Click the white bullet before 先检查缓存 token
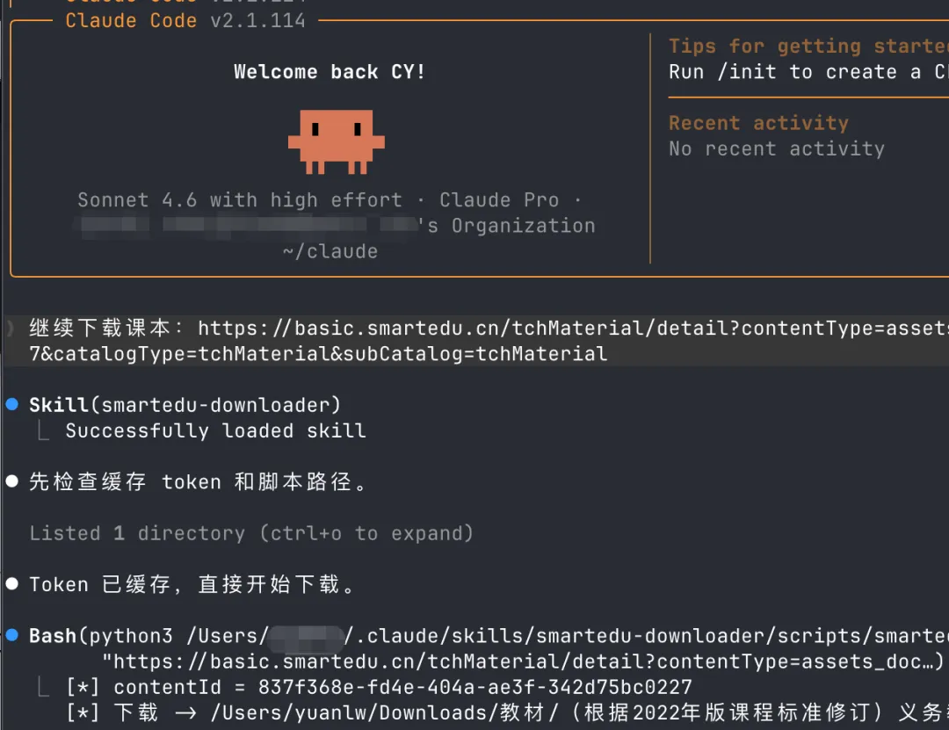949x730 pixels. (12, 481)
